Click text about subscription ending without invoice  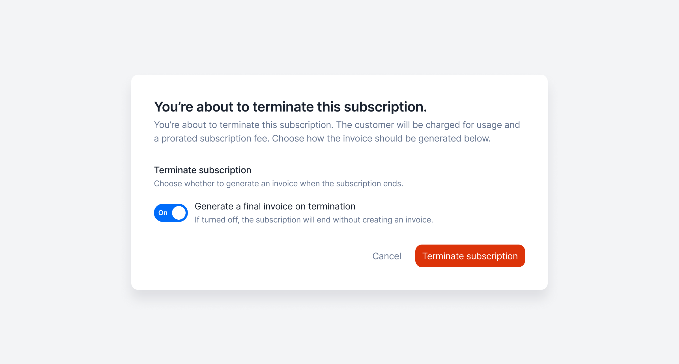coord(314,220)
